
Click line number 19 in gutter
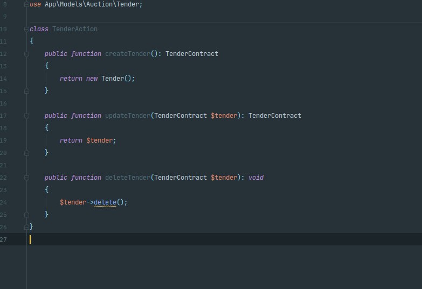3,140
